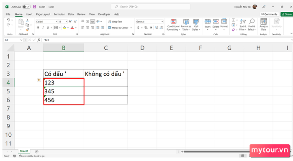Toggle Bold formatting
This screenshot has height=161, width=293.
pyautogui.click(x=38, y=28)
